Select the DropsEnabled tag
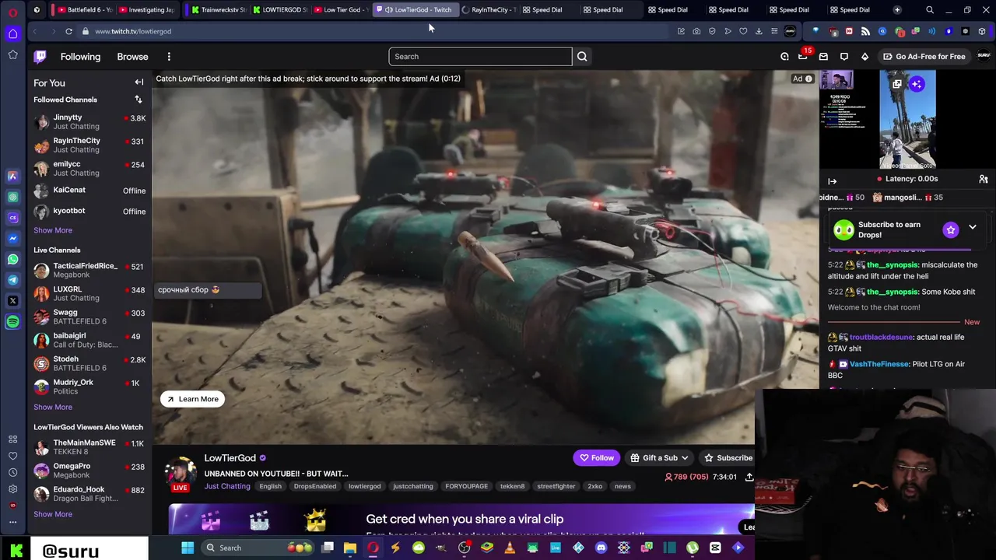 315,486
